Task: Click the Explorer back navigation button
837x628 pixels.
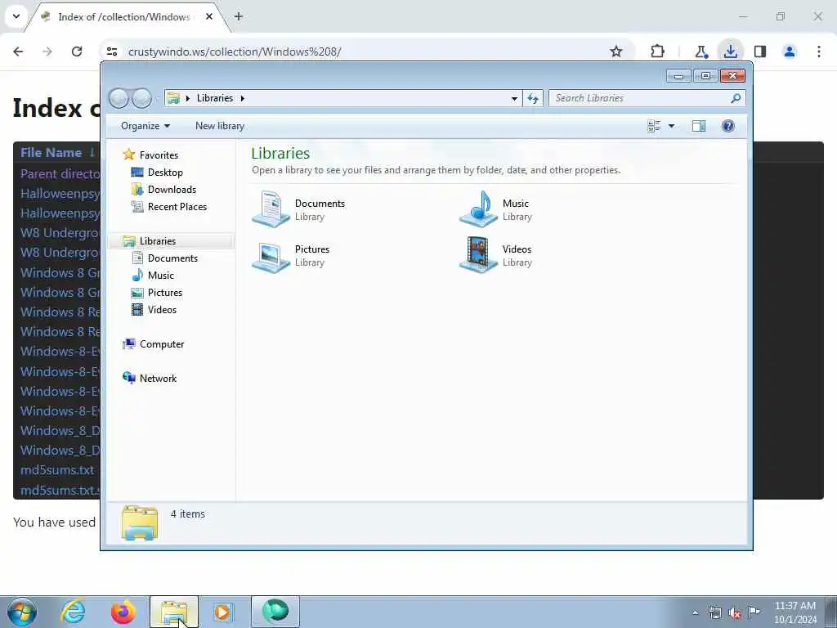Action: (x=119, y=98)
